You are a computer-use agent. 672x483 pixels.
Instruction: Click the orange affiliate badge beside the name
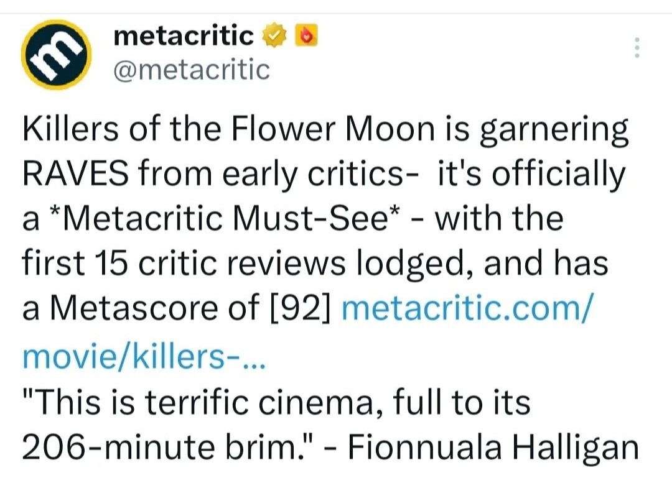pyautogui.click(x=306, y=37)
